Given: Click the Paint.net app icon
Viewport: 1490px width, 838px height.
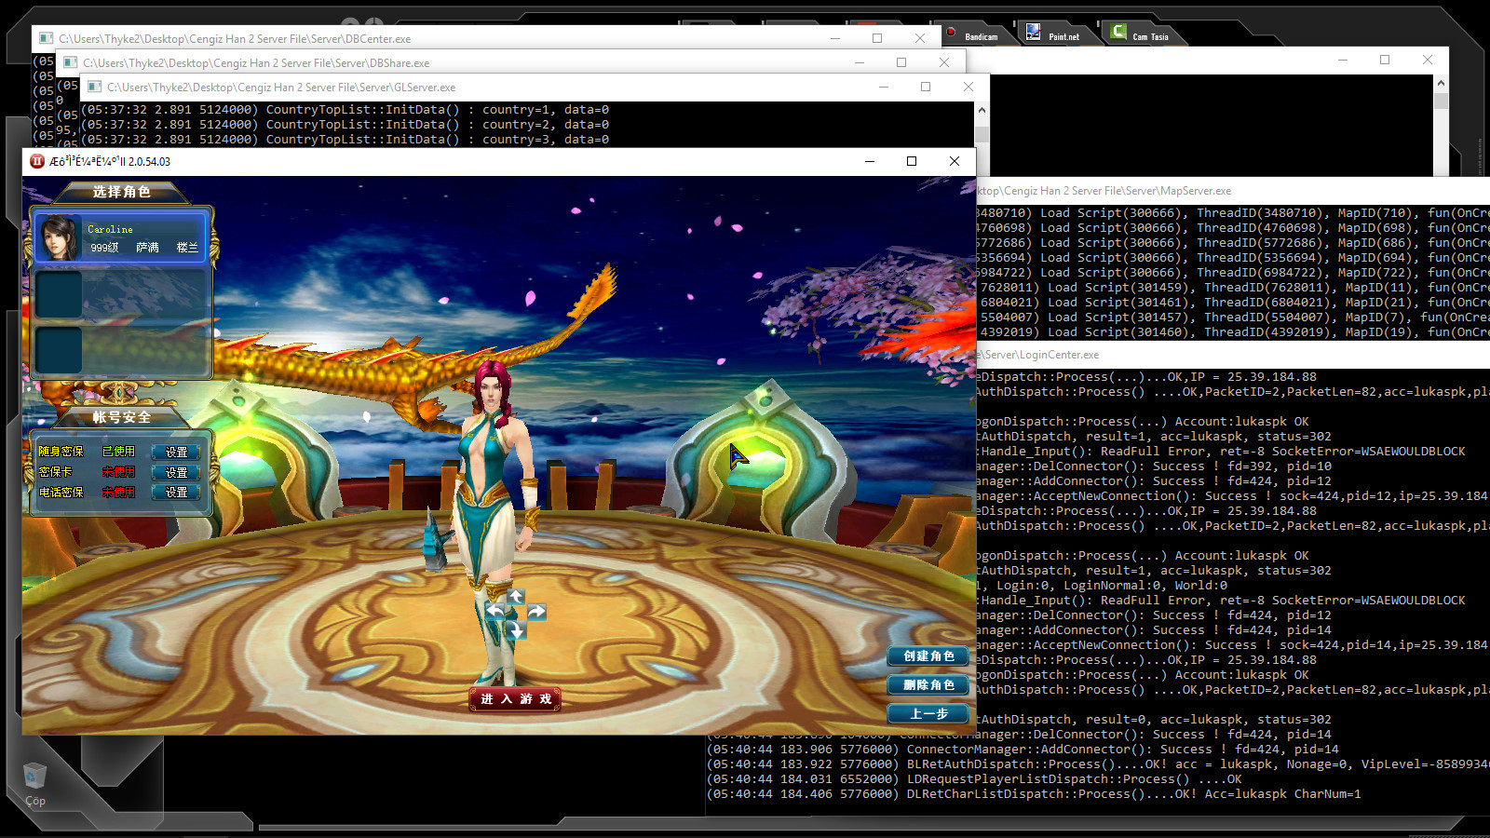Looking at the screenshot, I should click(1033, 32).
